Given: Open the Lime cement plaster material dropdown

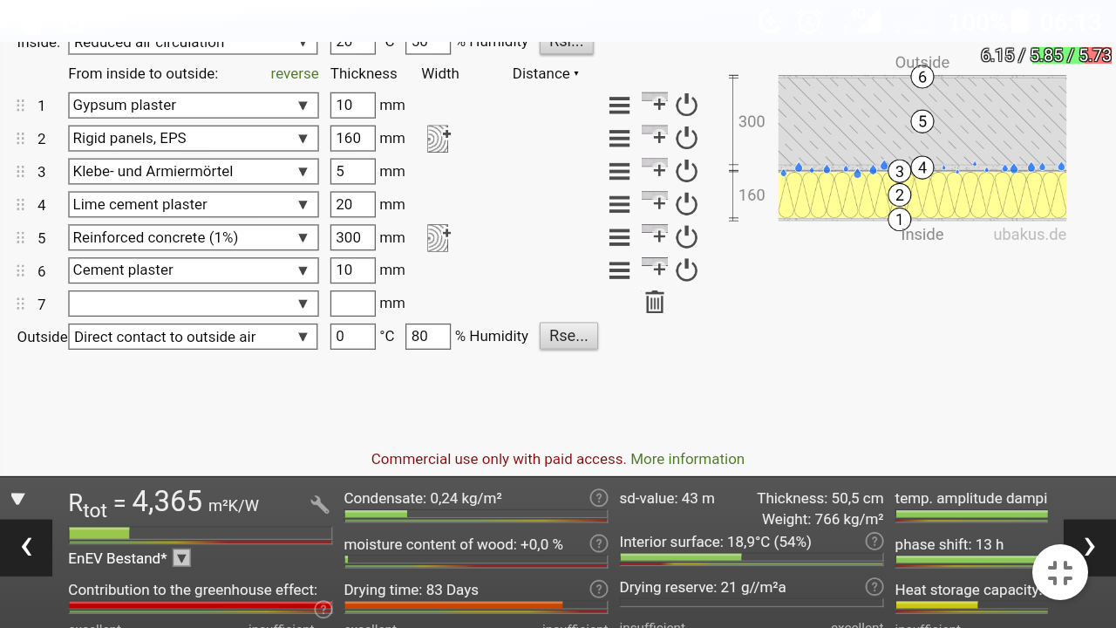Looking at the screenshot, I should 193,205.
